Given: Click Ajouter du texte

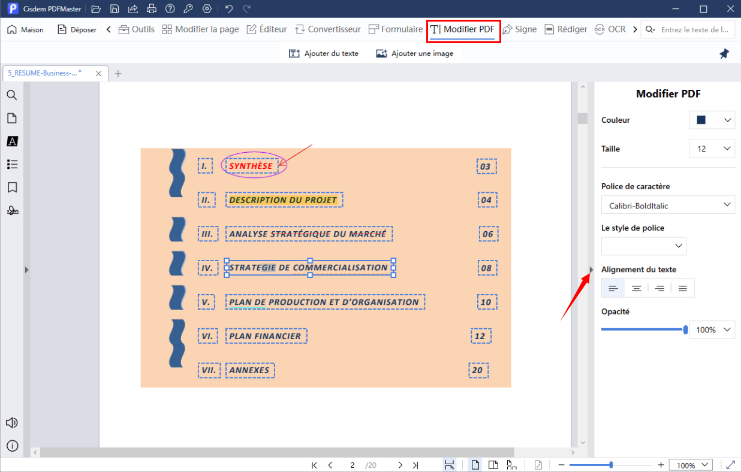Looking at the screenshot, I should 324,53.
